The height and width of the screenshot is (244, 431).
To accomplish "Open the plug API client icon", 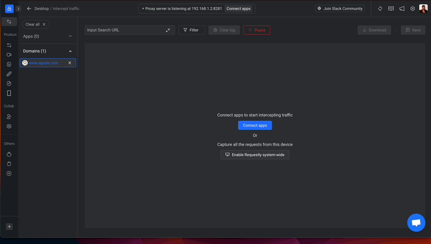I will coord(9,74).
